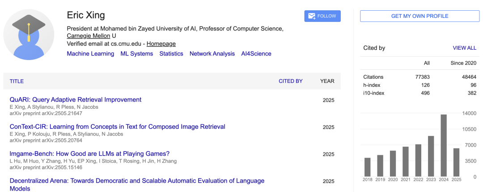
Task: Open the Carnegie Mellon link
Action: [89, 36]
